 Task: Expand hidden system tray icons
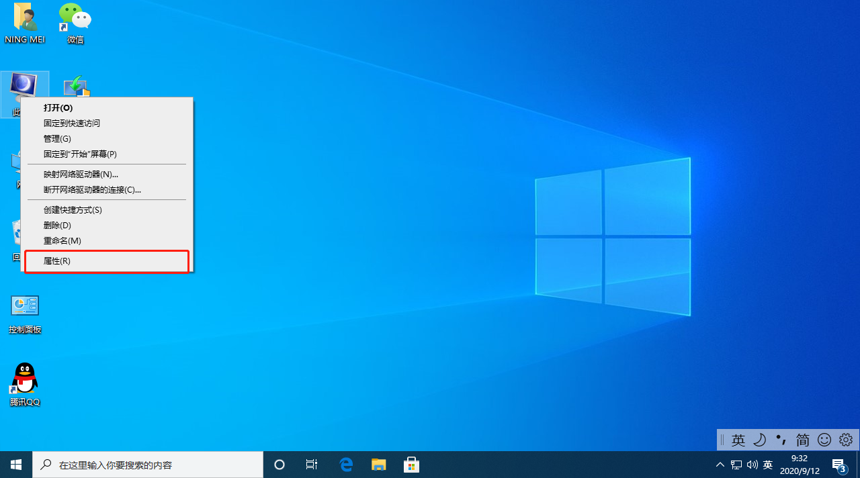coord(720,464)
